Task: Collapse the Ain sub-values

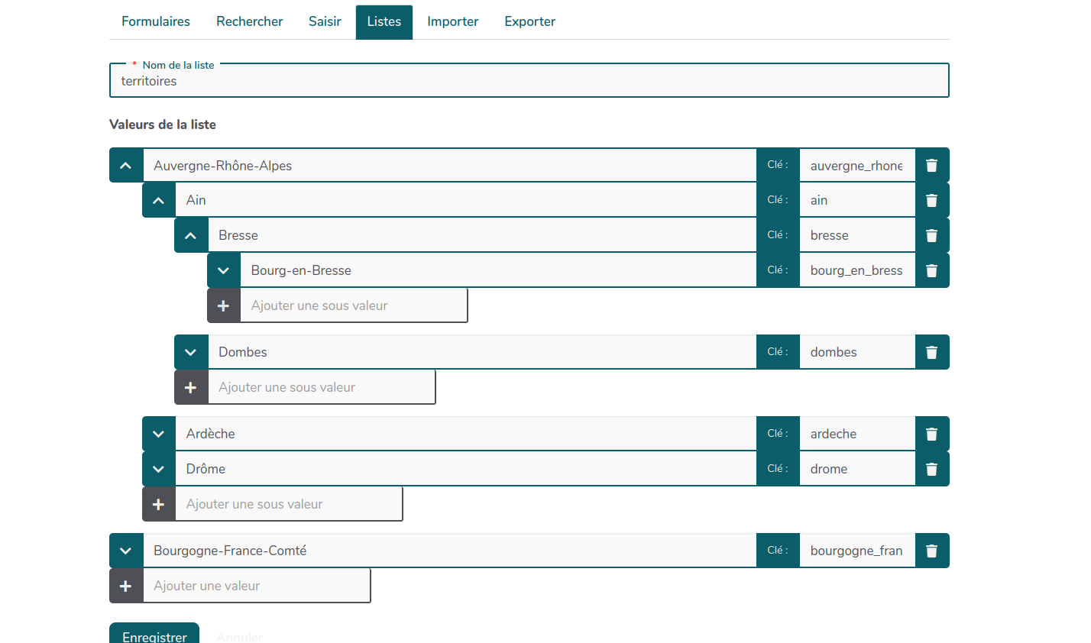Action: click(x=158, y=200)
